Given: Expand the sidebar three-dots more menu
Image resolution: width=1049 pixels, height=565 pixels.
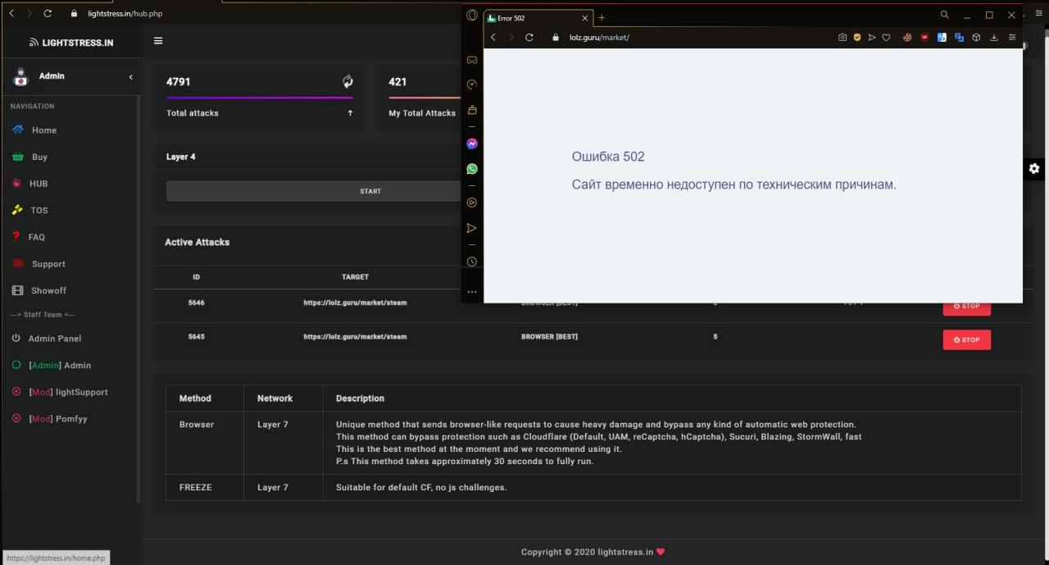Looking at the screenshot, I should (x=472, y=292).
